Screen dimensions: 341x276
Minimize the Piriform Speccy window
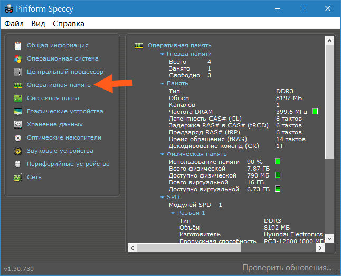pyautogui.click(x=278, y=8)
